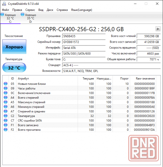Click status icon for Включения/отключения row
163x167 pixels.
click(x=6, y=93)
